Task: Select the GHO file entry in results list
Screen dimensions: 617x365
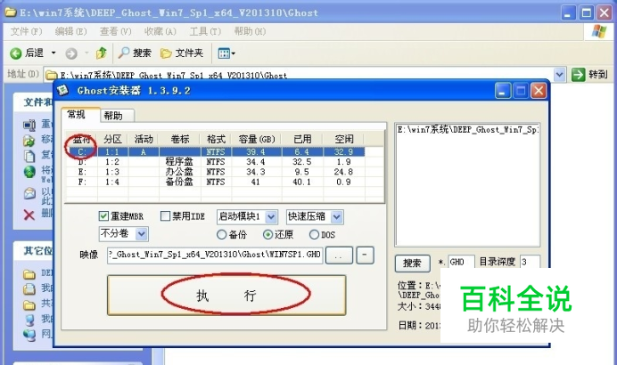Action: 467,130
